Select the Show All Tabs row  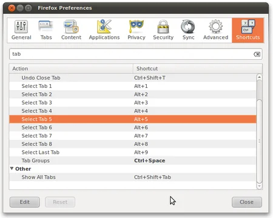tap(133, 177)
